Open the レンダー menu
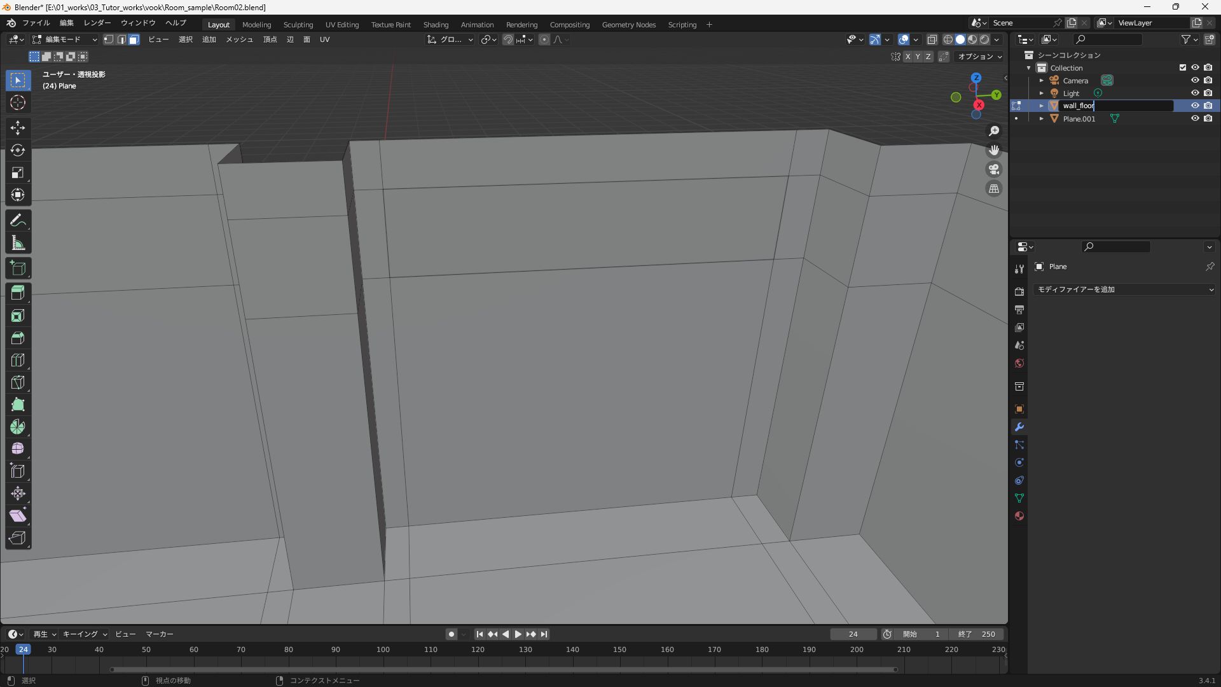 pyautogui.click(x=97, y=23)
